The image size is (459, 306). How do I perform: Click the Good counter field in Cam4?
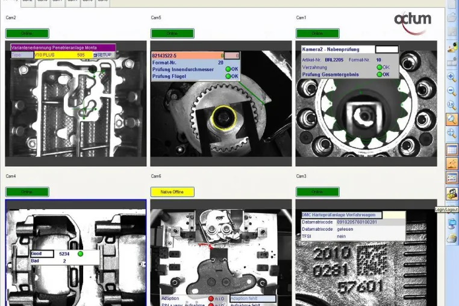pyautogui.click(x=42, y=254)
